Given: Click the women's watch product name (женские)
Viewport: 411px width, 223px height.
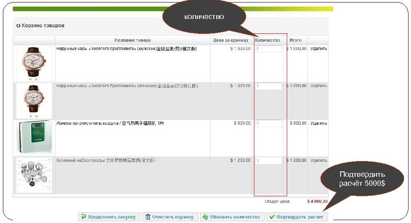Looking at the screenshot, I should 127,86.
